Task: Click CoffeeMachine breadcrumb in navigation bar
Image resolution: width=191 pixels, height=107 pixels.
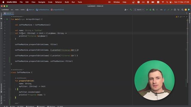Action: (x=42, y=10)
